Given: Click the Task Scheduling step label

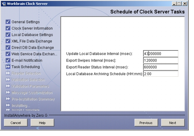Looking at the screenshot, I should click(x=26, y=67).
